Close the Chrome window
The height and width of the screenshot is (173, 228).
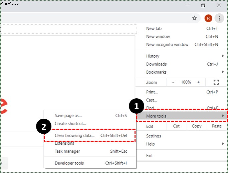click(x=219, y=6)
